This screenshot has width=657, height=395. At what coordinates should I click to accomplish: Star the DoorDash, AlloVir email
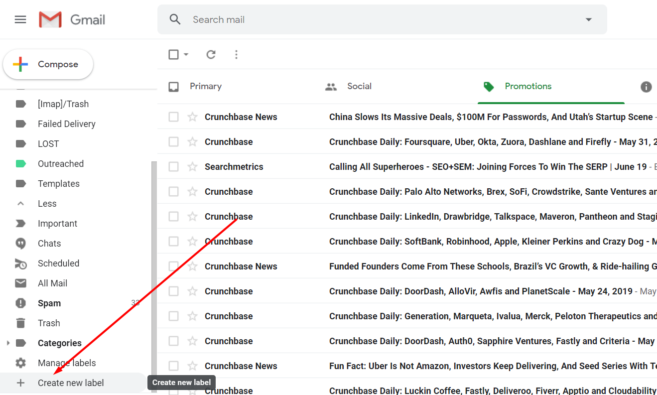point(192,291)
